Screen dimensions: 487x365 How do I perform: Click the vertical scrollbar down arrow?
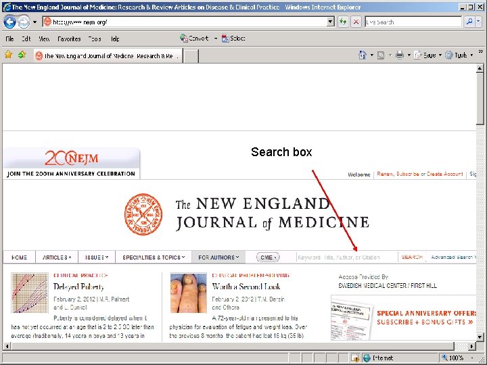point(480,337)
